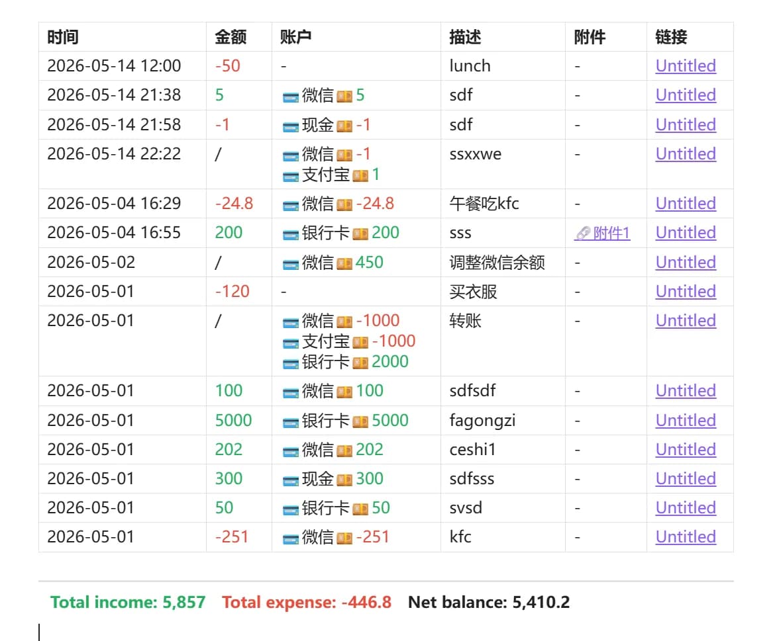Viewport: 779px width, 641px height.
Task: Click the money icon before account amount 5000
Action: point(360,422)
